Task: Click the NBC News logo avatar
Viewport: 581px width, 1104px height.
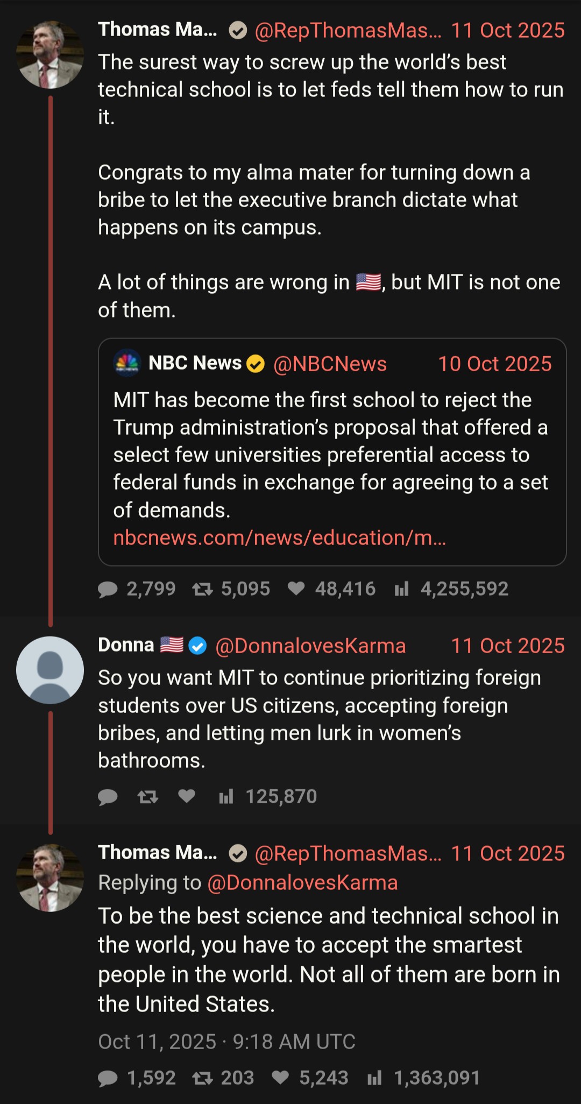Action: [127, 363]
